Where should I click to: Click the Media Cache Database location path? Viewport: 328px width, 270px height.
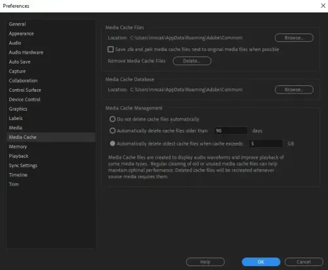pos(186,90)
